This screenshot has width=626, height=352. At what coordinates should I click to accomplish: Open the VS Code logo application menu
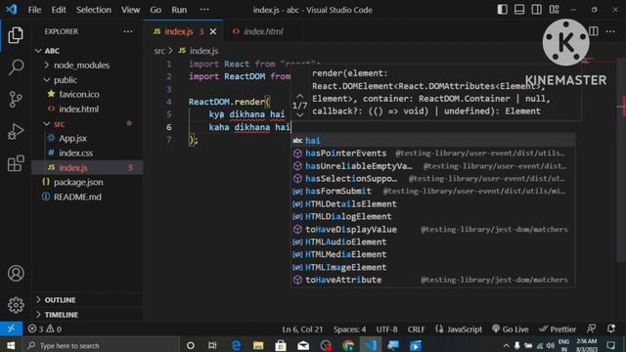coord(12,10)
